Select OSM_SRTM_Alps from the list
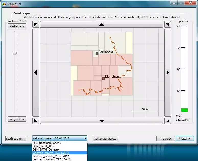Image resolution: width=198 pixels, height=161 pixels. pyautogui.click(x=60, y=146)
